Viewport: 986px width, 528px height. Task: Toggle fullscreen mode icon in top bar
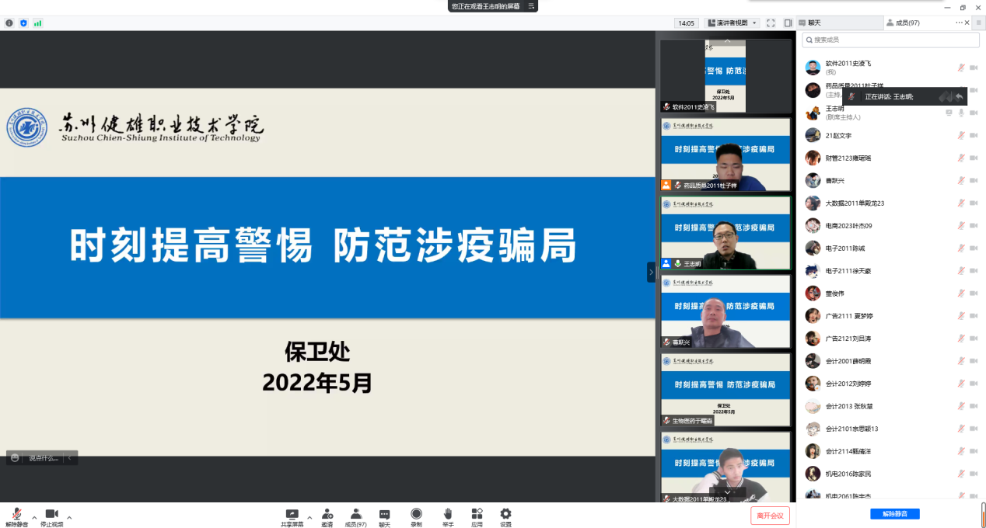771,23
